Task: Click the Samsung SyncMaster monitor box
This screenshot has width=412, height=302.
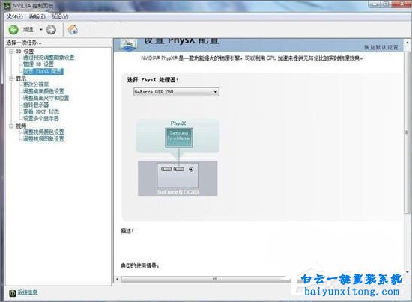Action: tap(179, 138)
